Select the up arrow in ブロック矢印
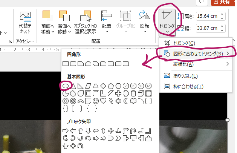This screenshot has height=153, width=237. point(81,131)
